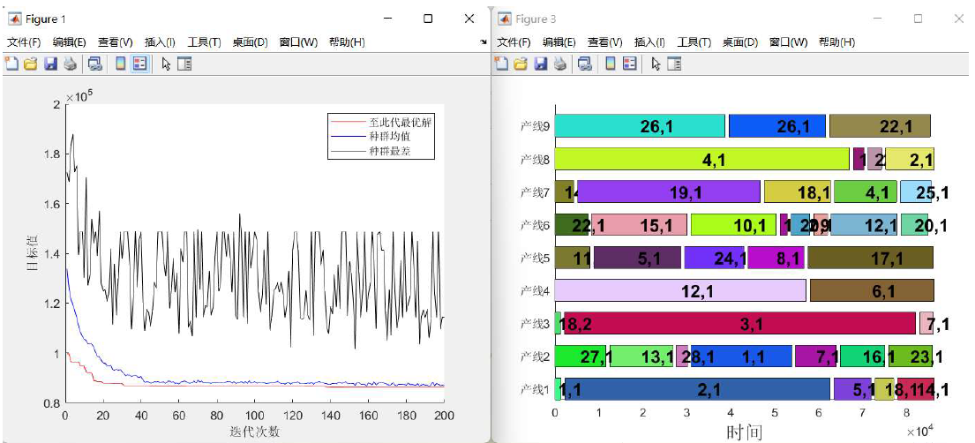Open 查看(V) menu in Figure 3
This screenshot has height=443, width=975.
click(605, 42)
